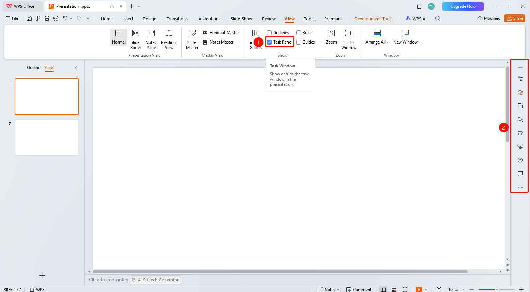Enable the Ruler checkbox
This screenshot has height=292, width=530.
coord(299,33)
